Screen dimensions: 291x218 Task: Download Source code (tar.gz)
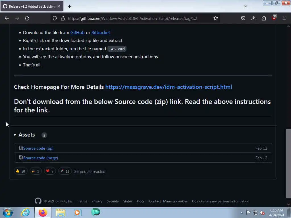(40, 158)
